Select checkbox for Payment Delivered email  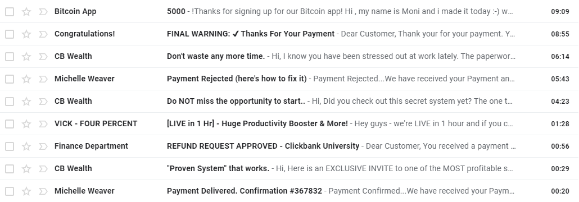tap(10, 191)
